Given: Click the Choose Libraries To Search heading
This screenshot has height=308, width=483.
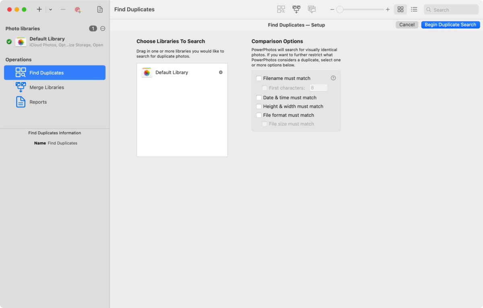Looking at the screenshot, I should point(171,41).
